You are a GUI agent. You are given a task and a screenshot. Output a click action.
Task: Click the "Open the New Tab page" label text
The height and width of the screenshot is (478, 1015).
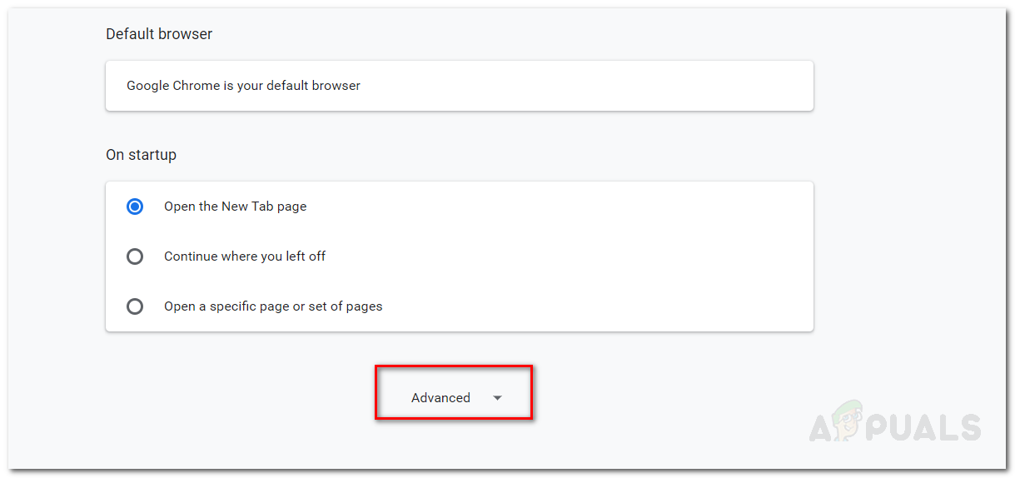point(235,207)
